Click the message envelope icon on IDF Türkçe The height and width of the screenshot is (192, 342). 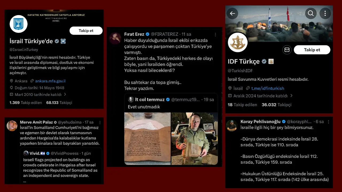coord(287,50)
